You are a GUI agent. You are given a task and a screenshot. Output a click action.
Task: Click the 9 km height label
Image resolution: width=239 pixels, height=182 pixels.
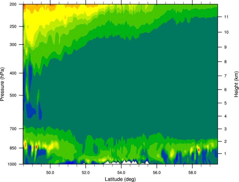pyautogui.click(x=226, y=47)
